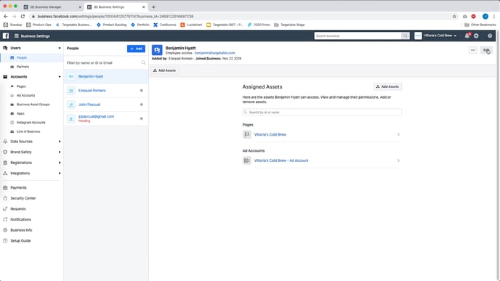Click the Ezequiel Romero avatar icon

coord(71,91)
